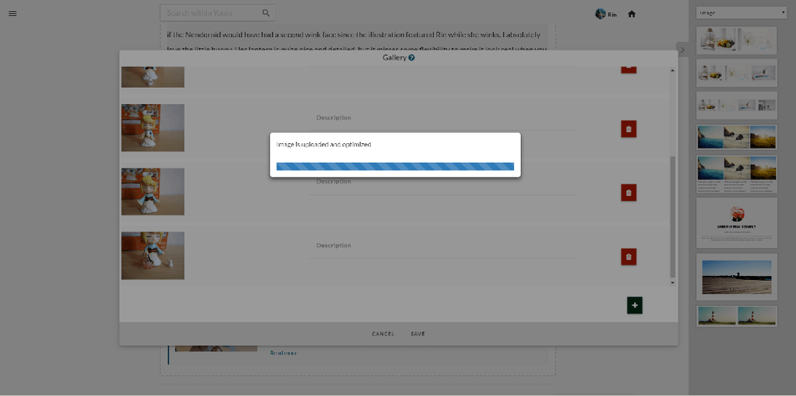
Task: Click the gallery scrollbar up arrow
Action: [672, 70]
